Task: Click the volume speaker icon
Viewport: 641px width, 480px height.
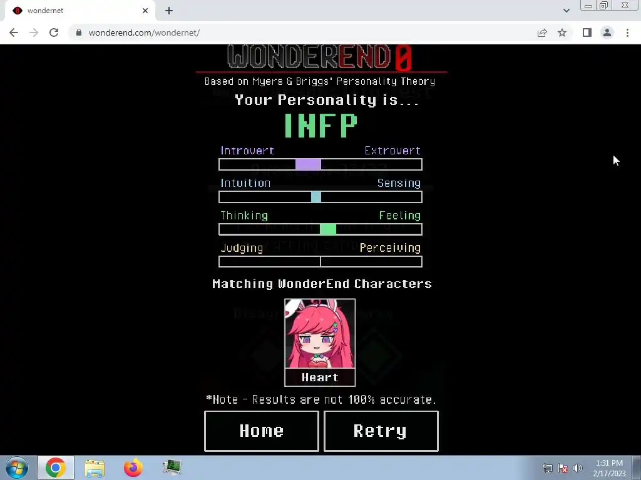Action: tap(578, 468)
